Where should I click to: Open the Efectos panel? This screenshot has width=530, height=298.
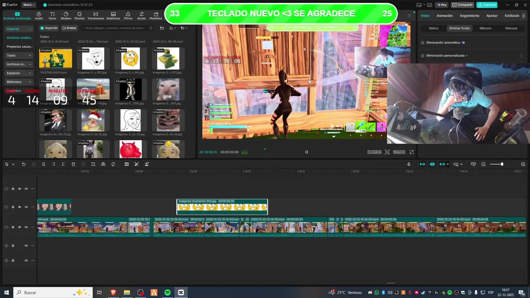tap(79, 16)
